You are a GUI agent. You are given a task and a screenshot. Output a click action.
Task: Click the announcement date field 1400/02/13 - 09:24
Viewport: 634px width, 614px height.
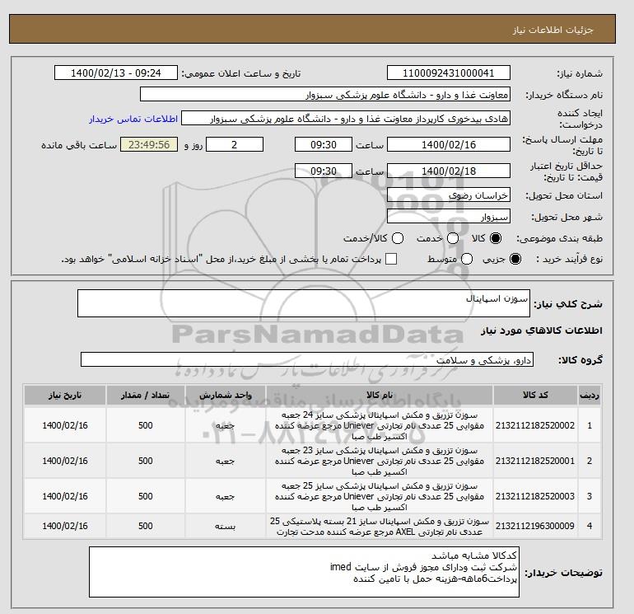tap(115, 73)
